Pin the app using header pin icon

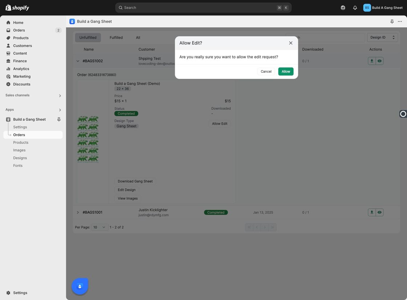coord(392,21)
